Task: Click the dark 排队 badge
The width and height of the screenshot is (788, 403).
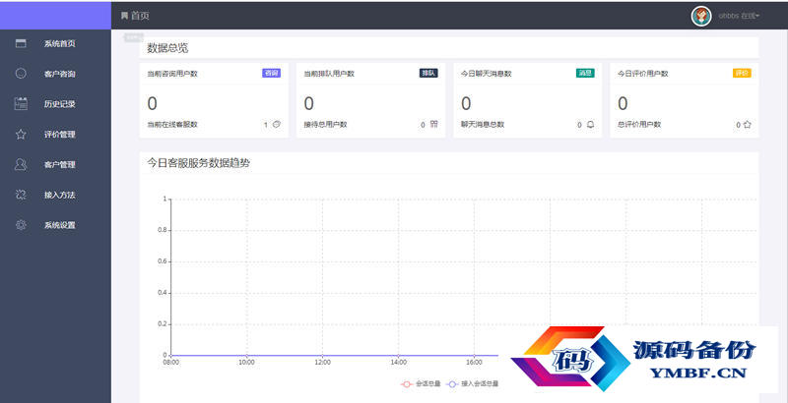Action: pyautogui.click(x=428, y=73)
